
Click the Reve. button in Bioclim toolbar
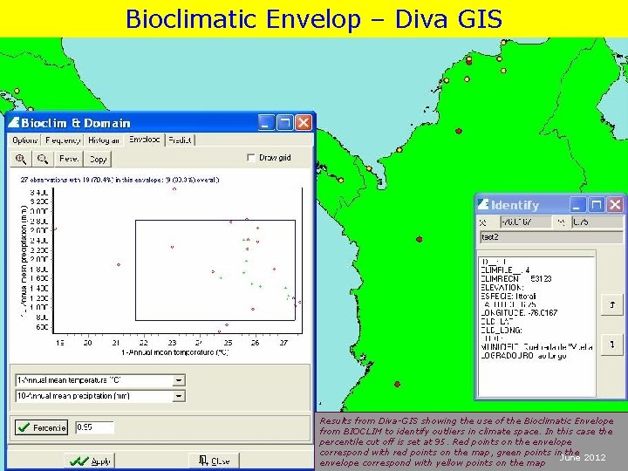click(69, 159)
